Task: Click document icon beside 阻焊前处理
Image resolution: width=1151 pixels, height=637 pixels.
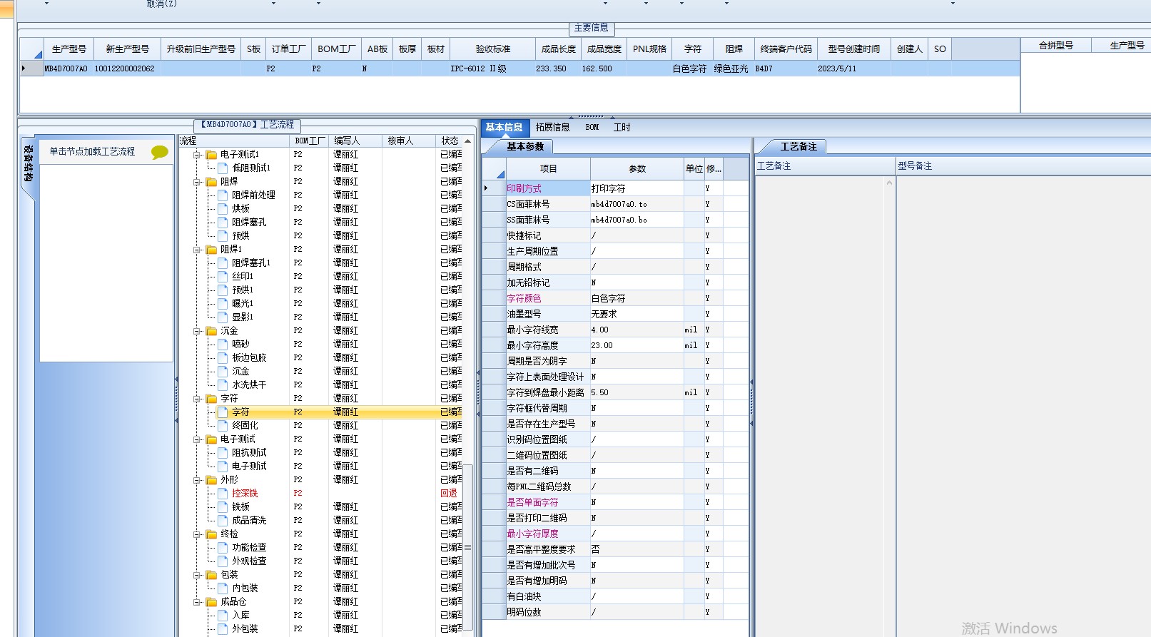Action: coord(223,195)
